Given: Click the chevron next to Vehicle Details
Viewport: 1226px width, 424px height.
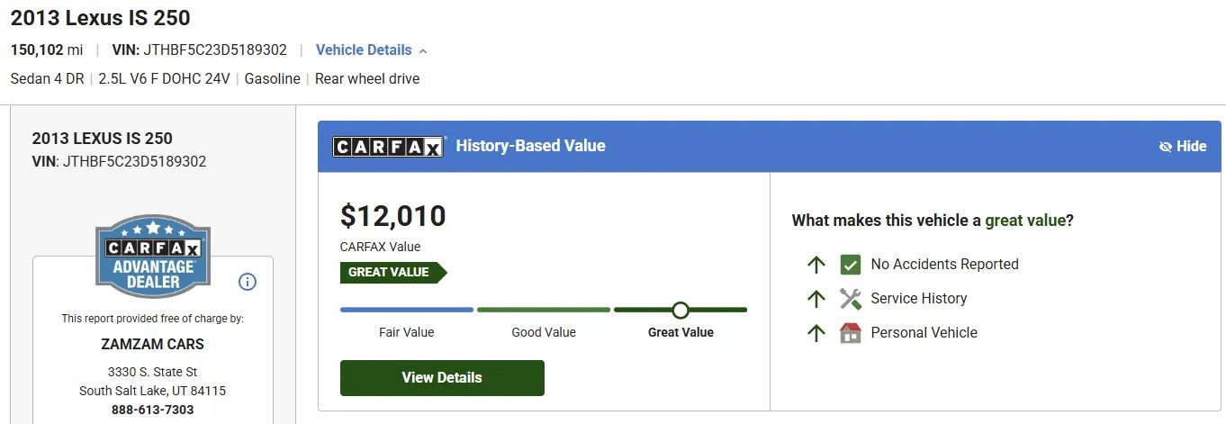Looking at the screenshot, I should click(x=423, y=50).
